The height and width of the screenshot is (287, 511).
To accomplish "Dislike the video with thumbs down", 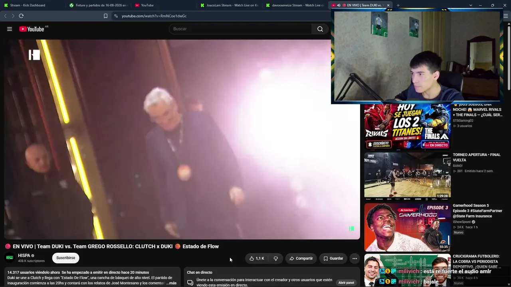I will (x=275, y=258).
